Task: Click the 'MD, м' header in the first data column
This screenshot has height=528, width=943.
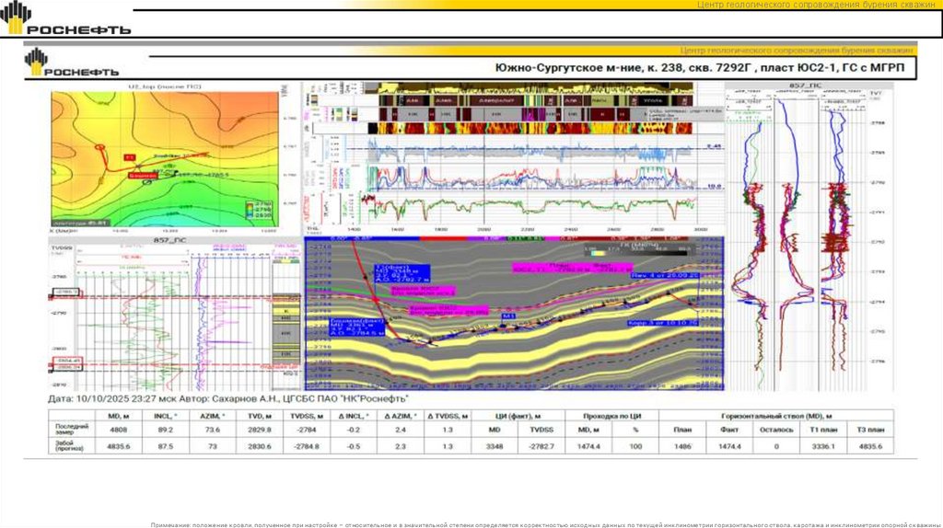Action: pos(119,416)
